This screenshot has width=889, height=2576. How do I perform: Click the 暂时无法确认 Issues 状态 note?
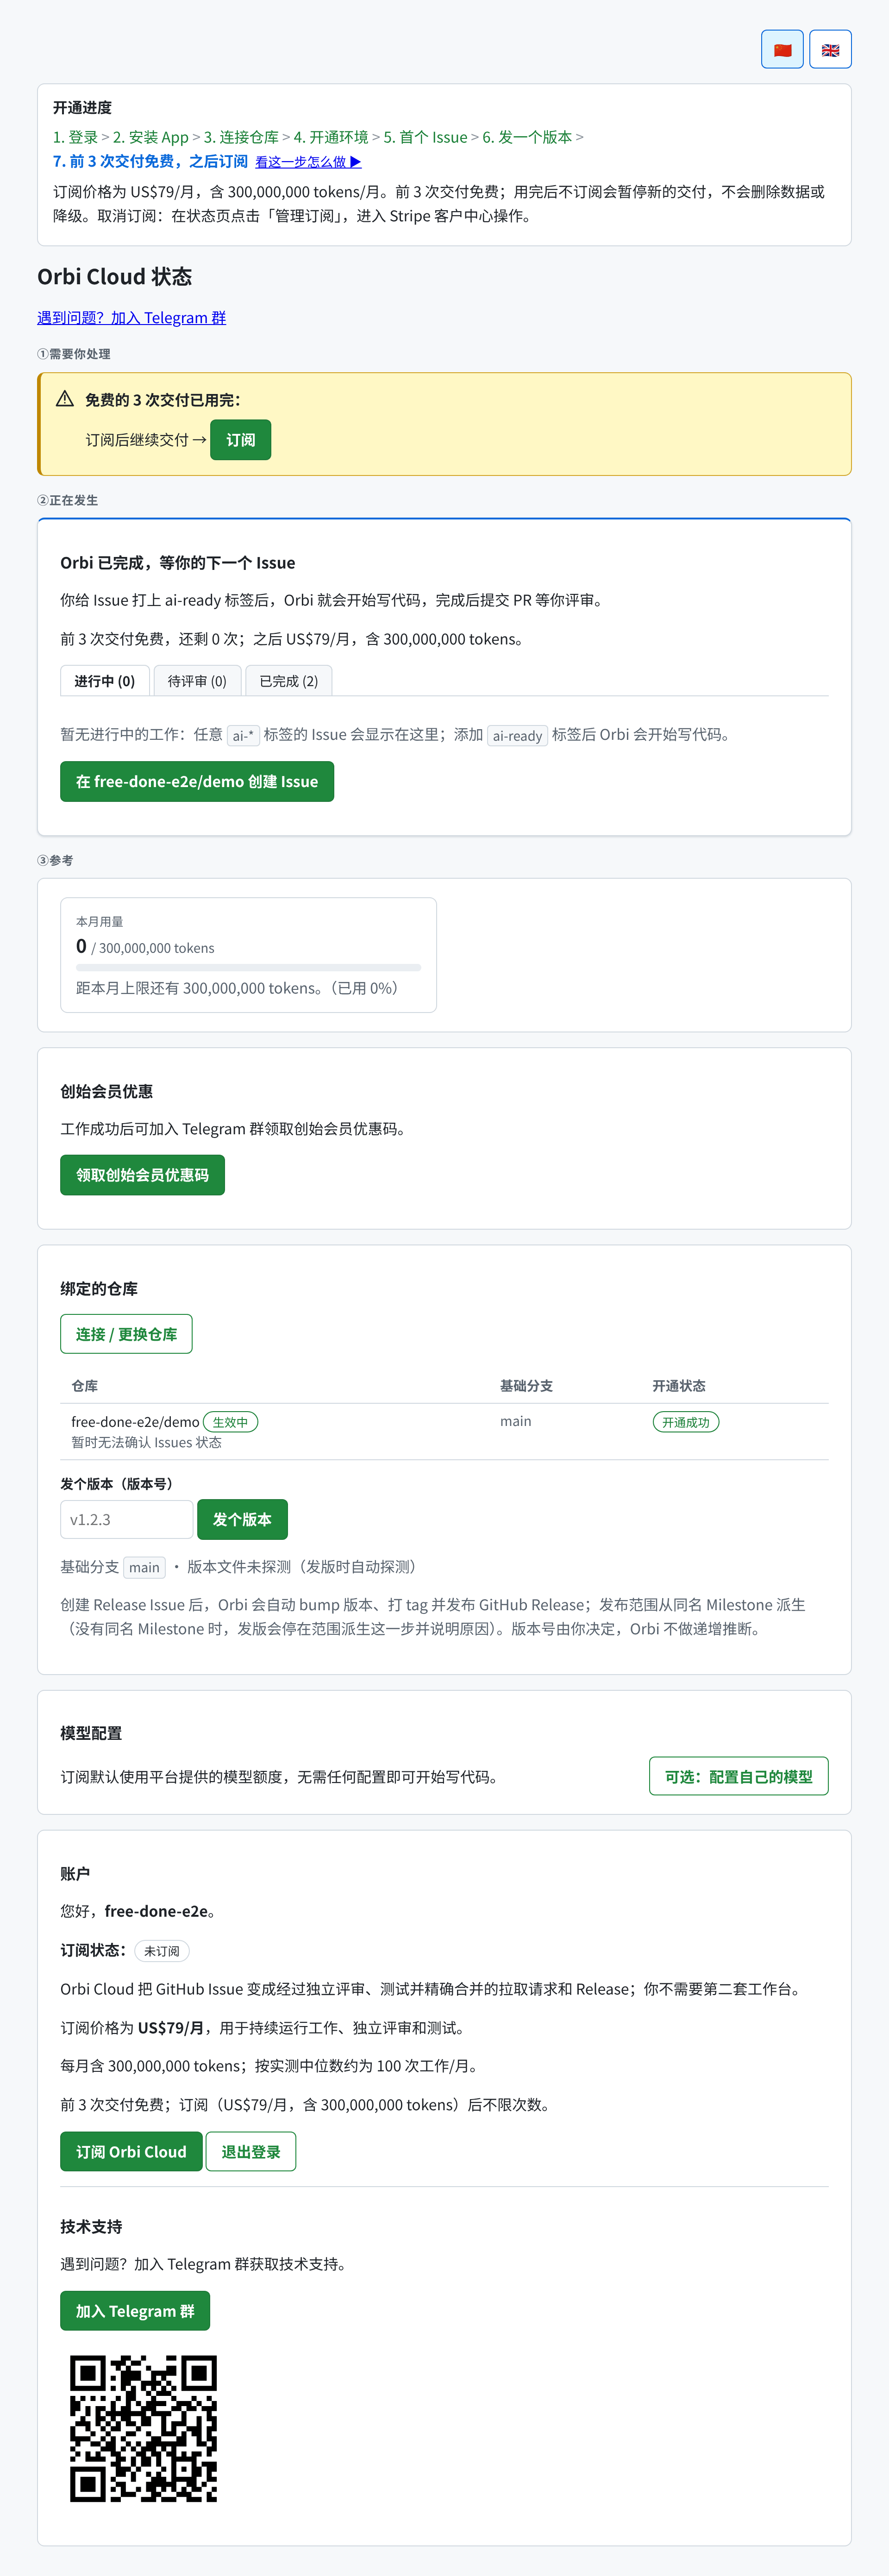coord(147,1442)
